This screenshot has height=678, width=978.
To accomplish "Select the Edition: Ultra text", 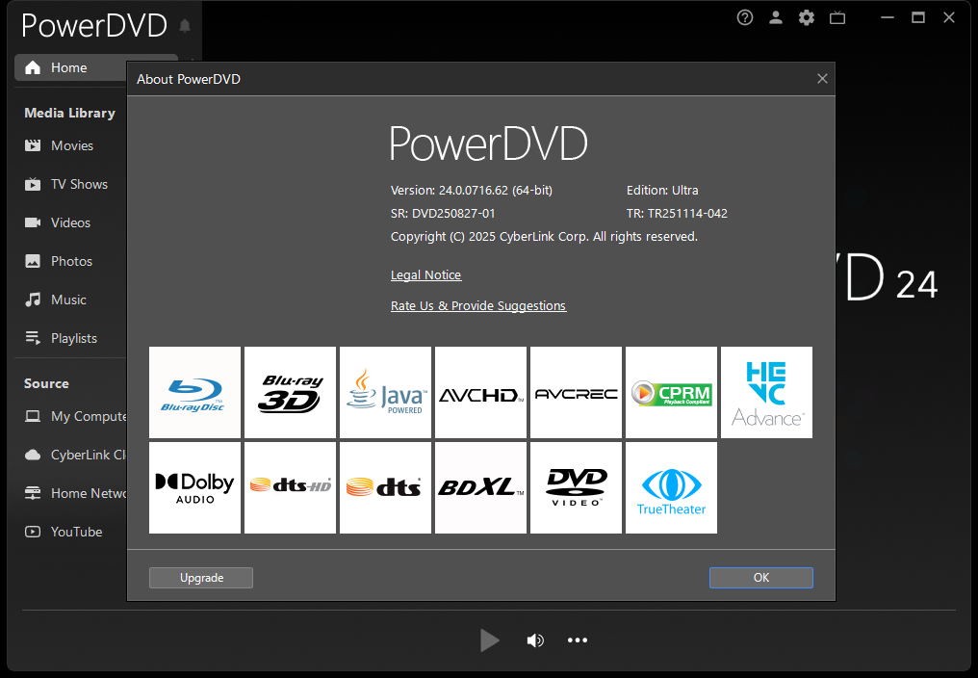I will (662, 191).
